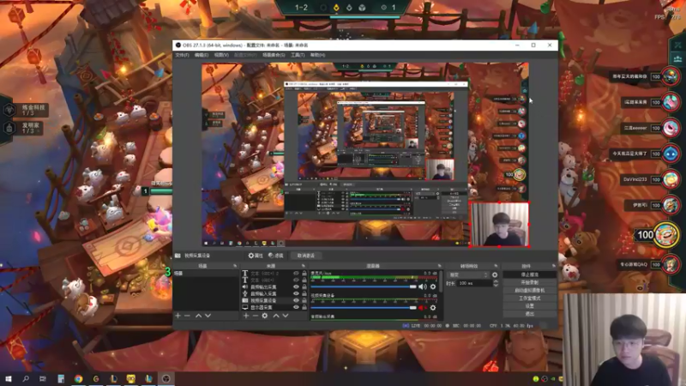Image resolution: width=686 pixels, height=386 pixels.
Task: Pop out the audio mixer dock icon
Action: pos(439,266)
